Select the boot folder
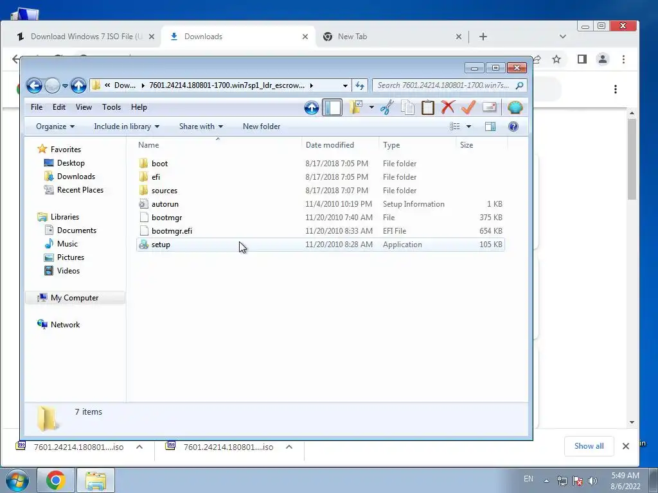Viewport: 658px width, 493px height. point(321,164)
